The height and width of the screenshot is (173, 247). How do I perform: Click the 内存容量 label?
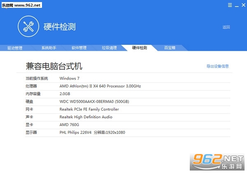pyautogui.click(x=33, y=94)
